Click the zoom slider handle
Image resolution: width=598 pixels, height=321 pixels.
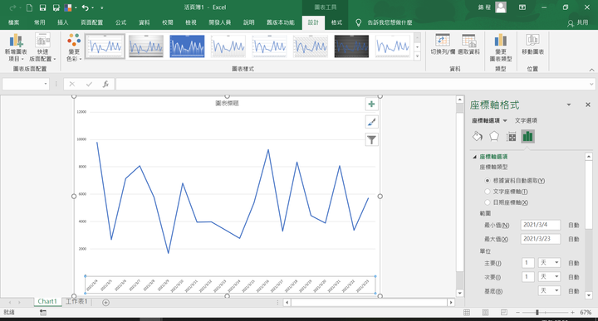pos(537,312)
